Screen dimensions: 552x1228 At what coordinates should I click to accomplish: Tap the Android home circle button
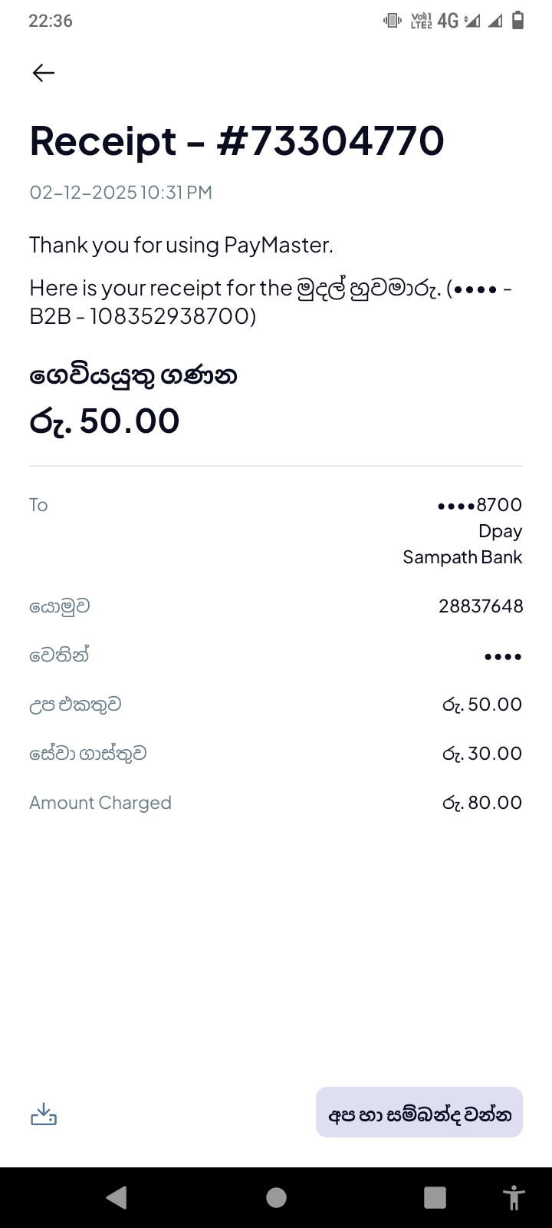click(276, 1197)
